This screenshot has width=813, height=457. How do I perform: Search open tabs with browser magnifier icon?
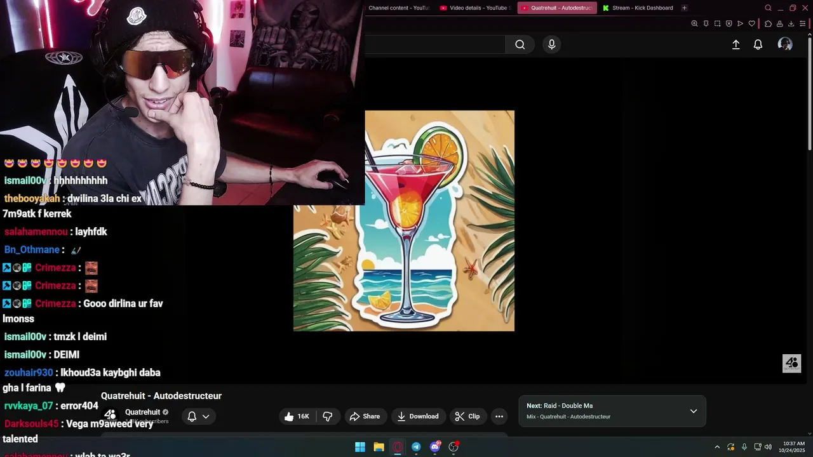tap(768, 8)
